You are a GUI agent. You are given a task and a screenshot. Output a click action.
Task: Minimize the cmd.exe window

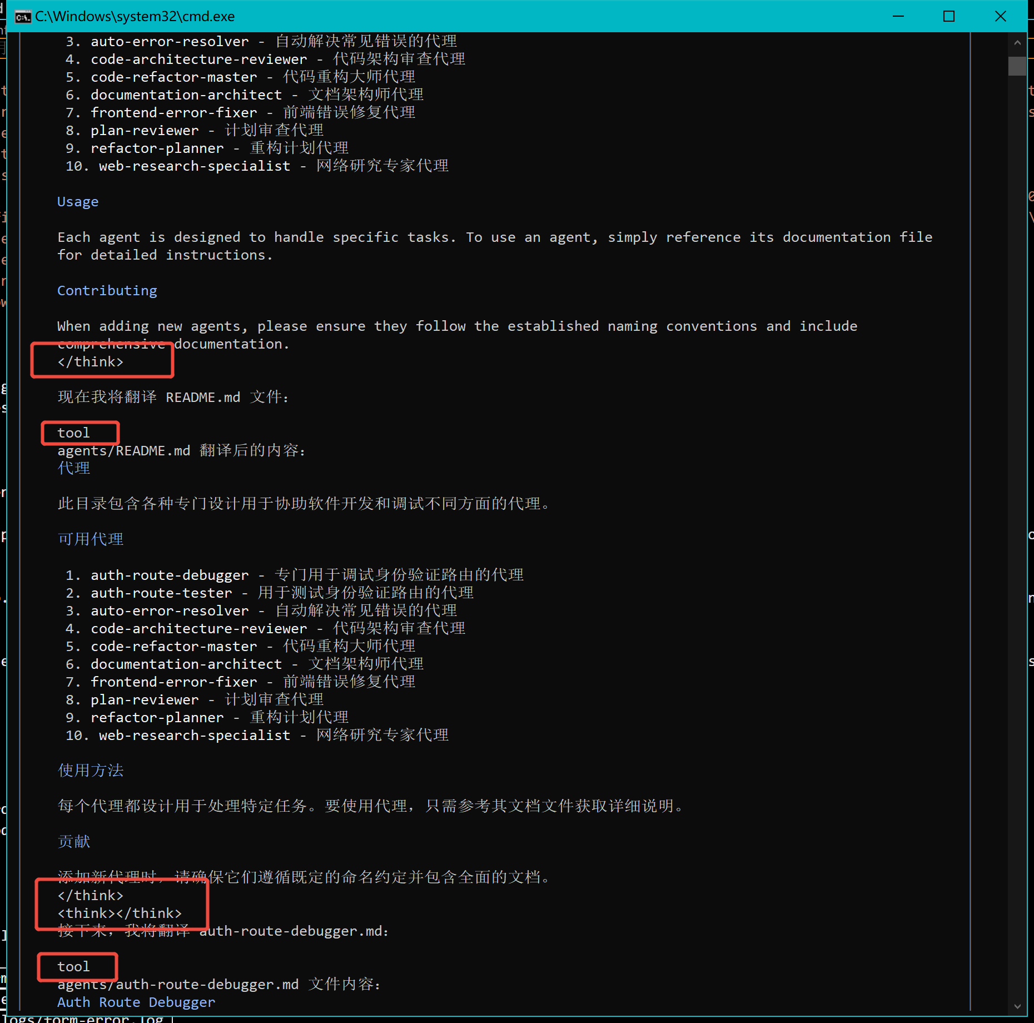(x=898, y=17)
